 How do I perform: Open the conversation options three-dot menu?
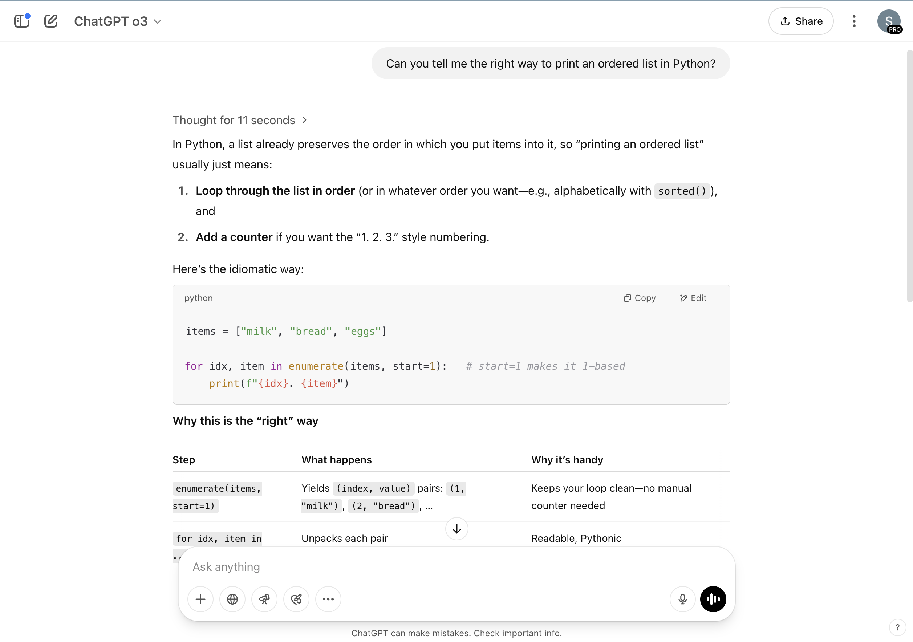point(854,21)
